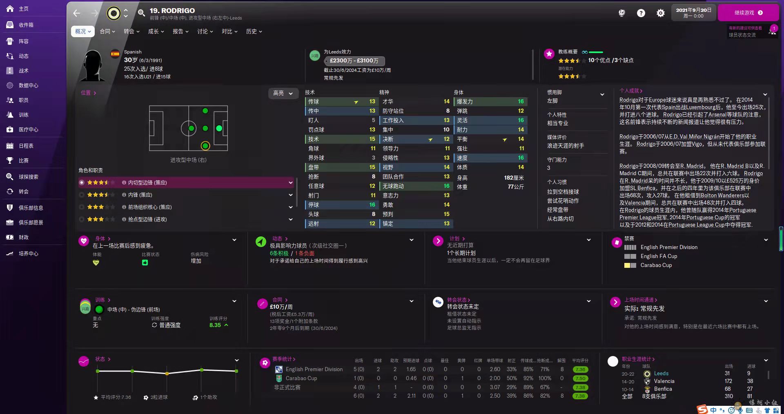
Task: Select the striker position dot on pitch
Action: pyautogui.click(x=219, y=128)
